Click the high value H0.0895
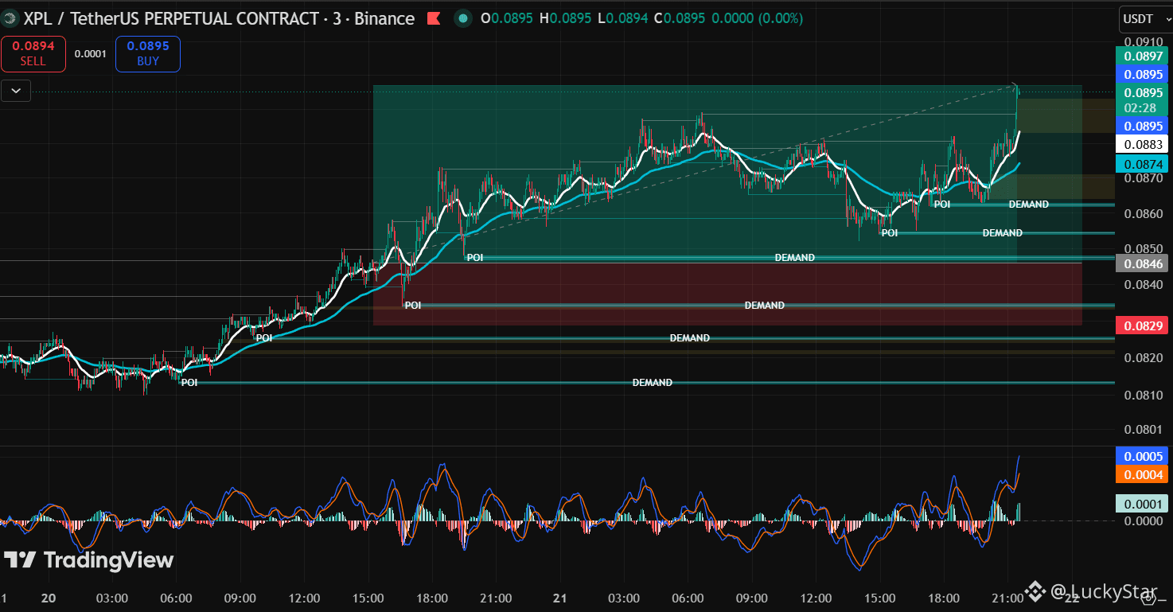Screen dimensions: 1173x612 567,18
